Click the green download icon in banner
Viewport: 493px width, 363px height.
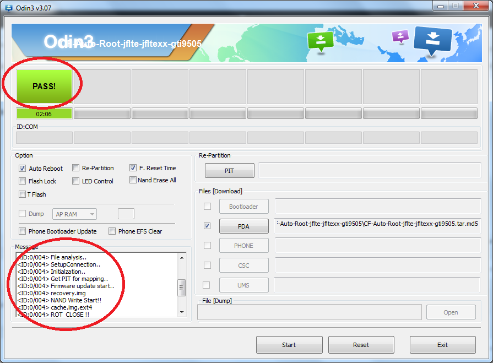pos(321,41)
